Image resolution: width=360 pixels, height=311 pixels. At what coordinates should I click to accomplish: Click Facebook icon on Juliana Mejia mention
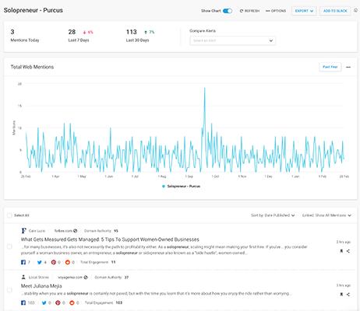(x=23, y=302)
